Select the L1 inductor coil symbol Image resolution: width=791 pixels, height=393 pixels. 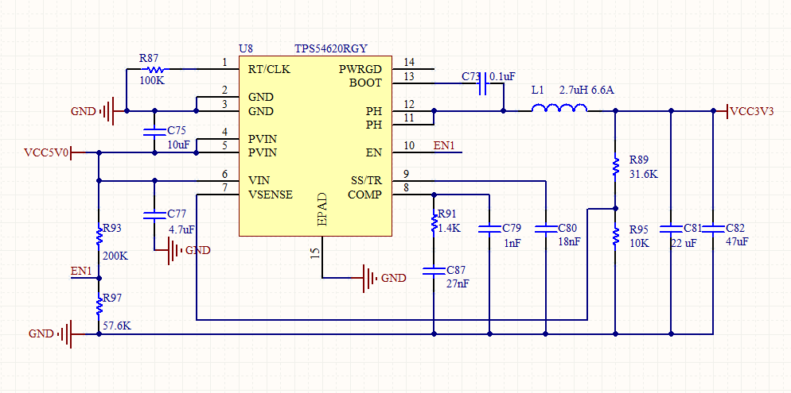click(x=559, y=108)
